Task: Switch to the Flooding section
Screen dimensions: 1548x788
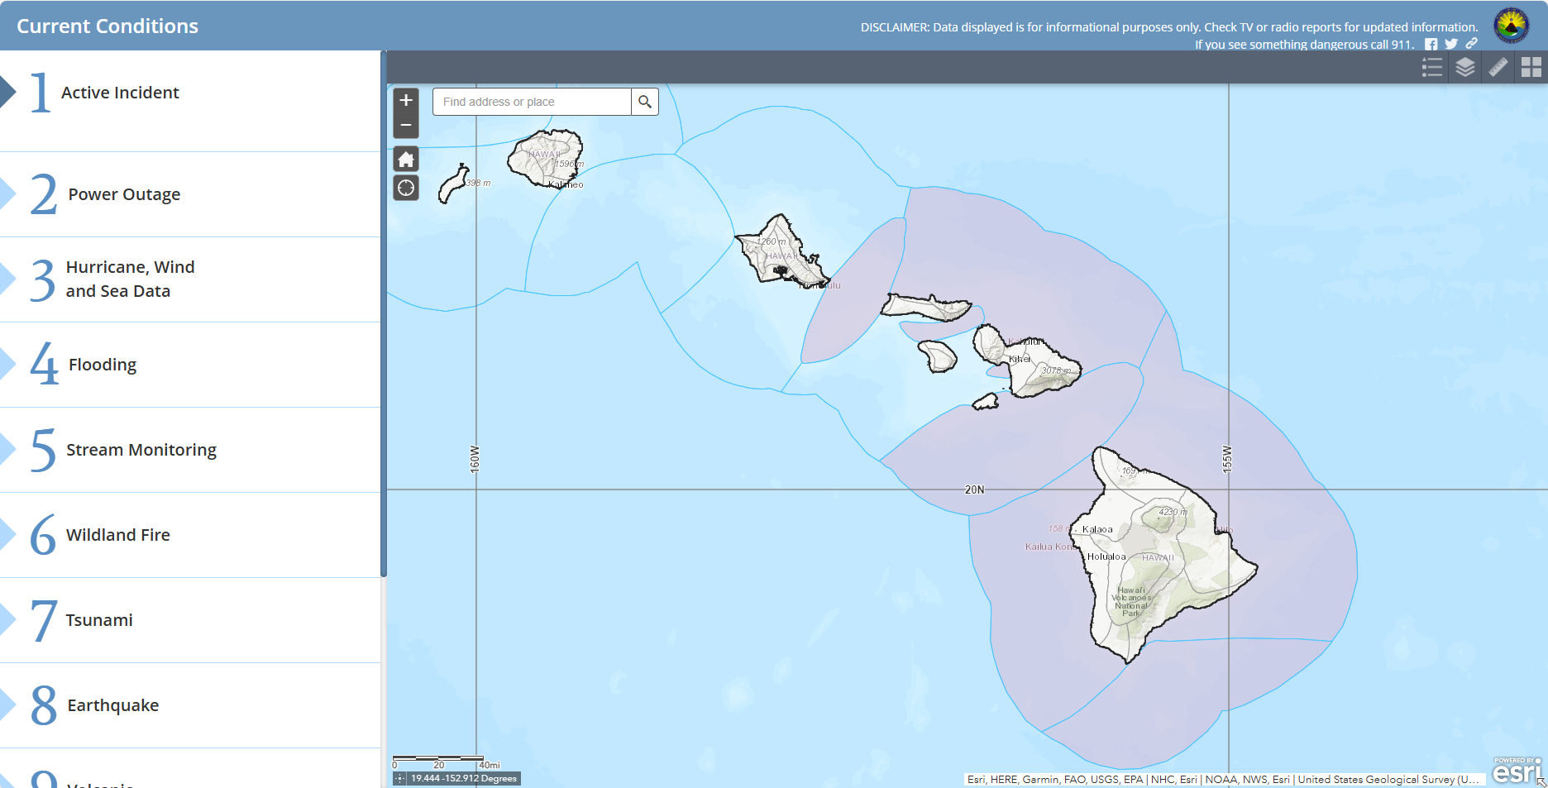Action: (103, 365)
